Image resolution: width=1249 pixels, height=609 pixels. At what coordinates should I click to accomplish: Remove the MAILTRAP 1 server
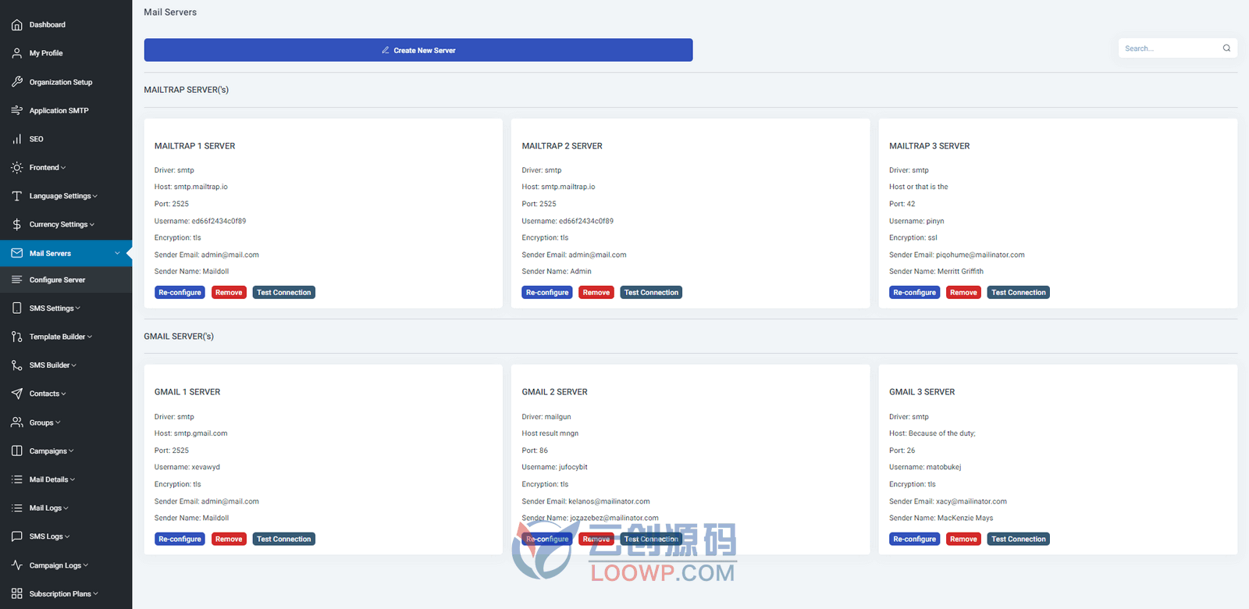click(x=229, y=293)
